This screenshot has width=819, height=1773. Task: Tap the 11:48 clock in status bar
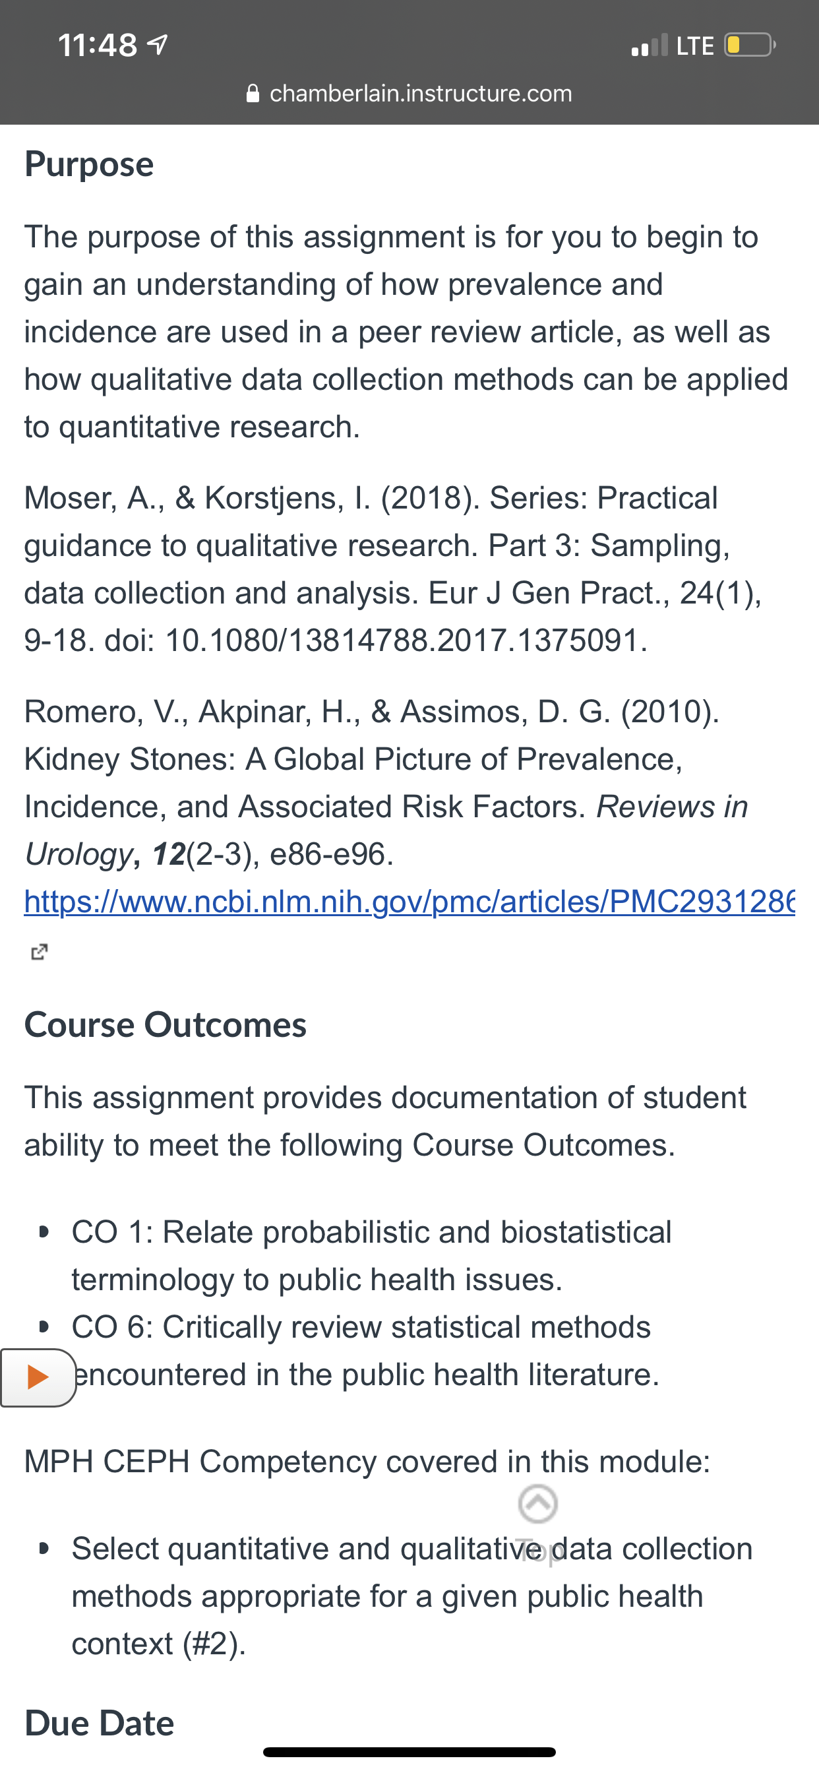[98, 46]
